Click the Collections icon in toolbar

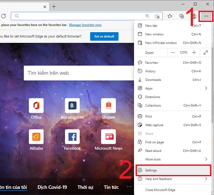pyautogui.click(x=182, y=16)
